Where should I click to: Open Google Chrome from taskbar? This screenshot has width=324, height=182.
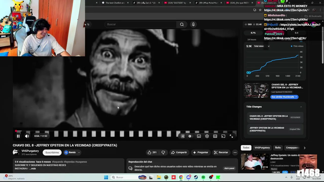(181, 177)
